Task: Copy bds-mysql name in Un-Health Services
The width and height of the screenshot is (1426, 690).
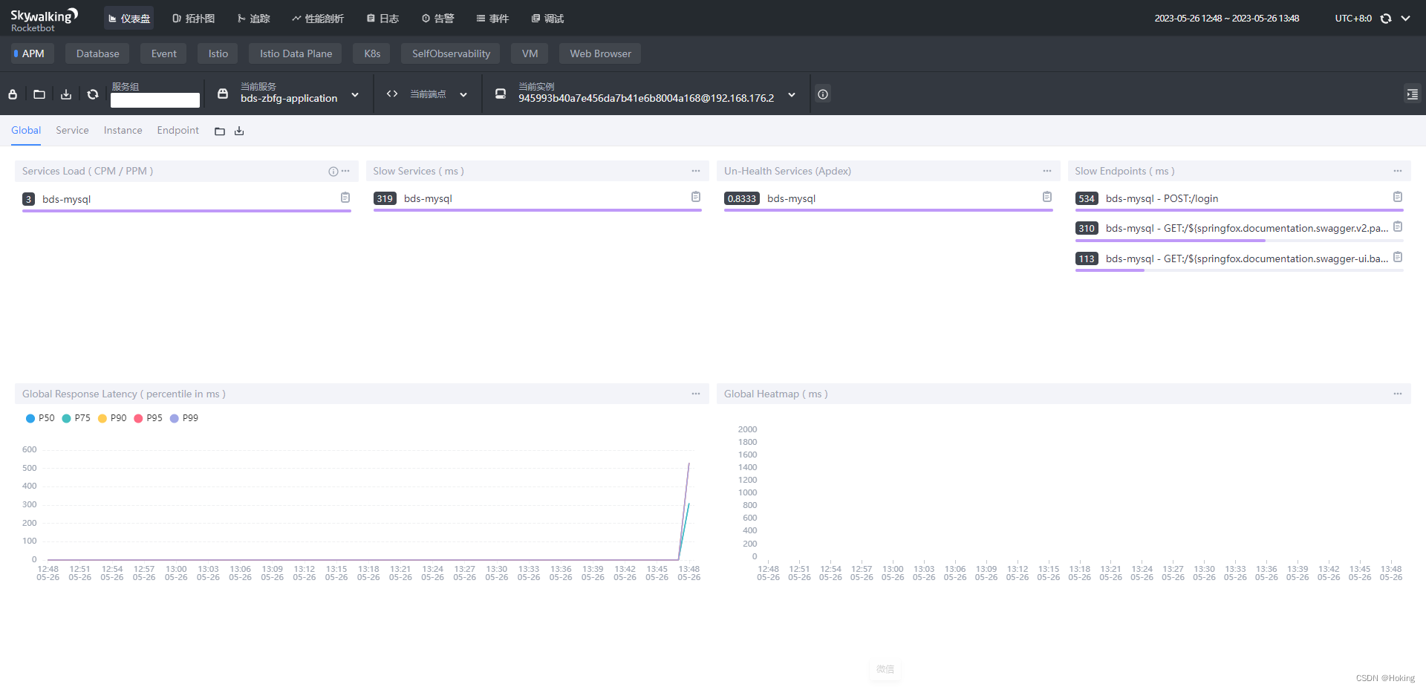Action: pos(1047,197)
